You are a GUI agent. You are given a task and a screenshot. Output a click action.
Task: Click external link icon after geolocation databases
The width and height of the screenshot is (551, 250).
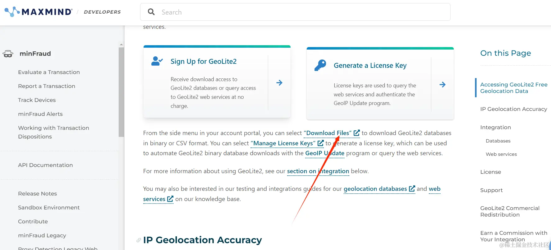tap(412, 189)
